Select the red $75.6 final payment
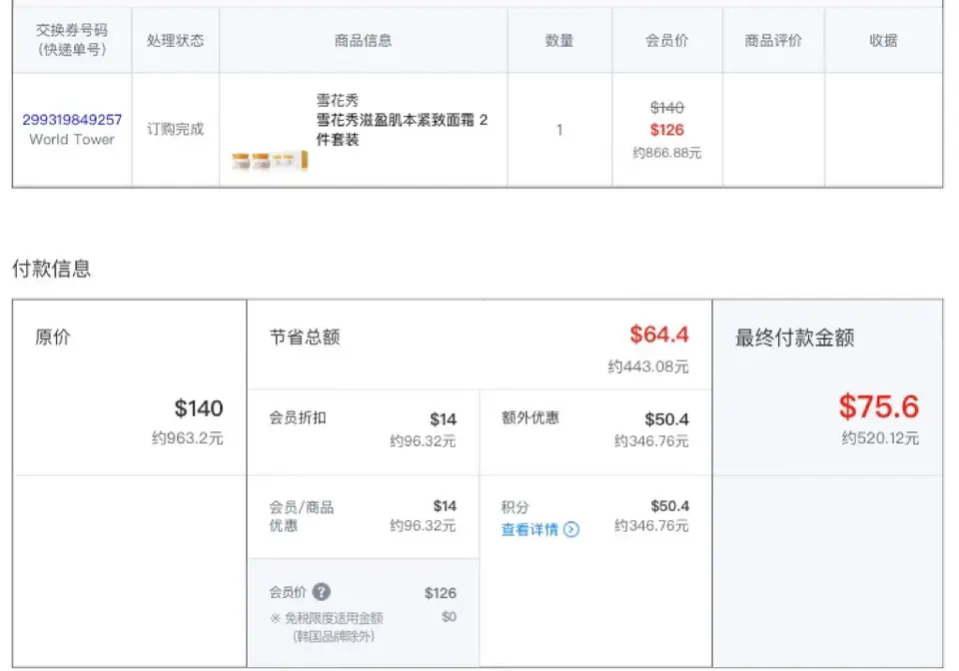The width and height of the screenshot is (959, 671). point(879,406)
